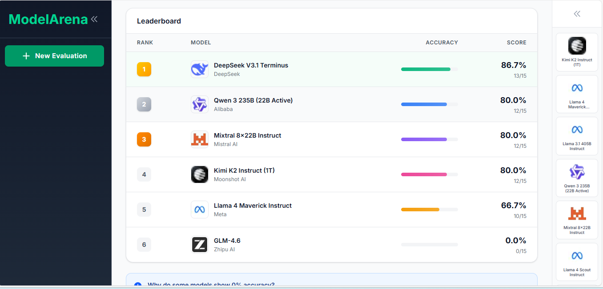Click the Mistral AI provider label
This screenshot has width=603, height=289.
point(225,144)
